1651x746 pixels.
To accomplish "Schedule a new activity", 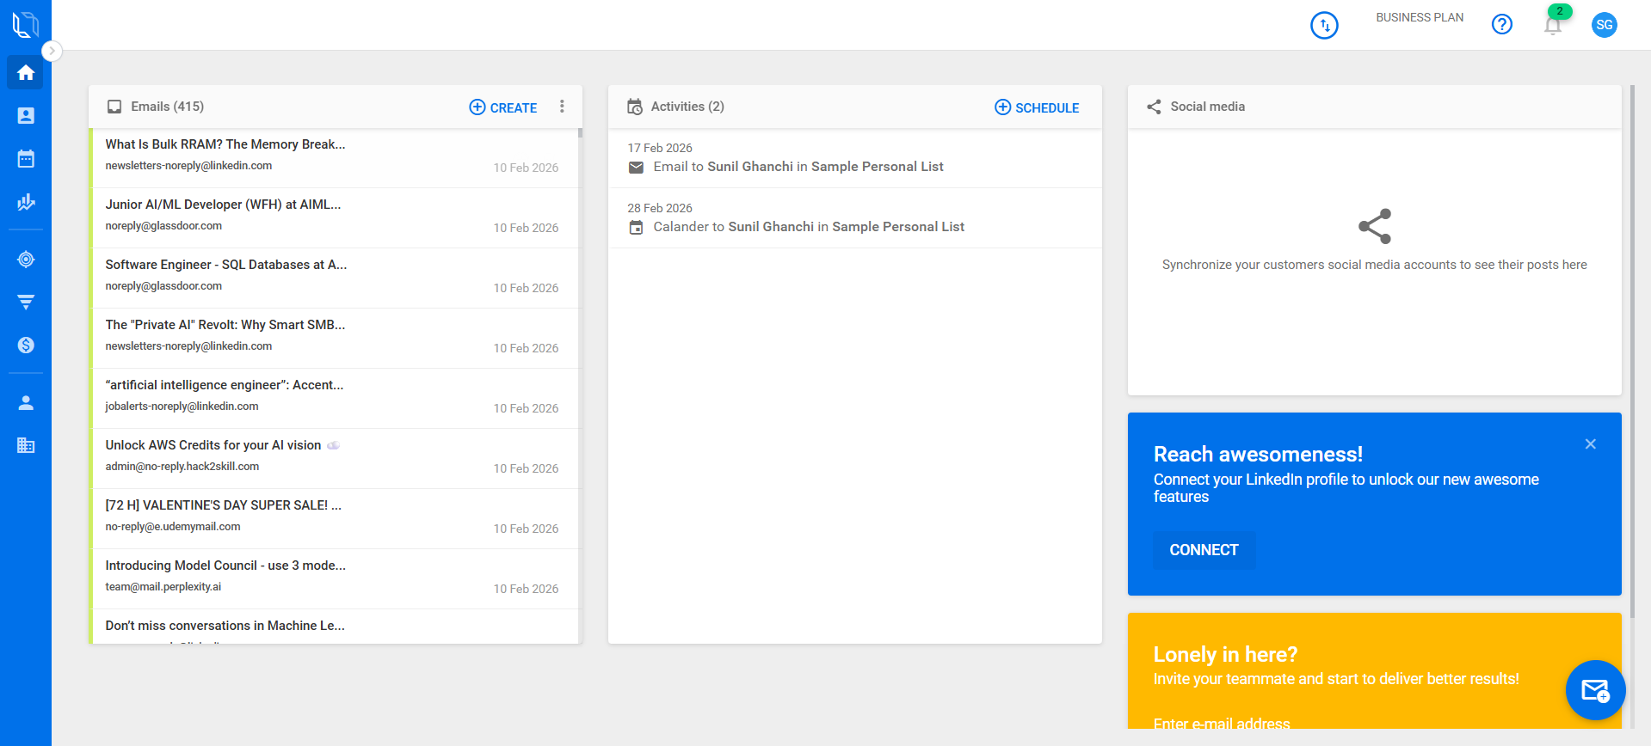I will [x=1037, y=107].
